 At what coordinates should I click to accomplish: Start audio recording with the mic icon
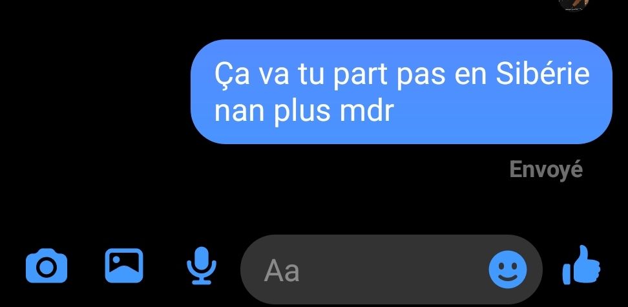pos(202,266)
